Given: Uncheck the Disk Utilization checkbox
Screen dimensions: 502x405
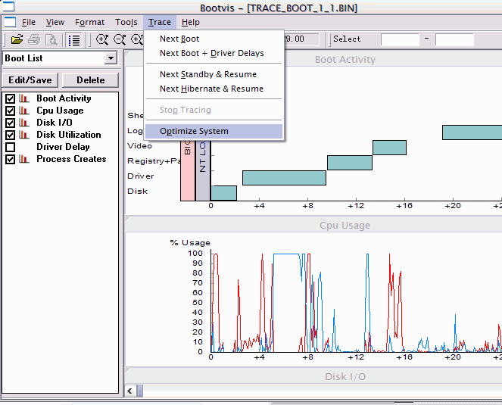Looking at the screenshot, I should [x=11, y=135].
